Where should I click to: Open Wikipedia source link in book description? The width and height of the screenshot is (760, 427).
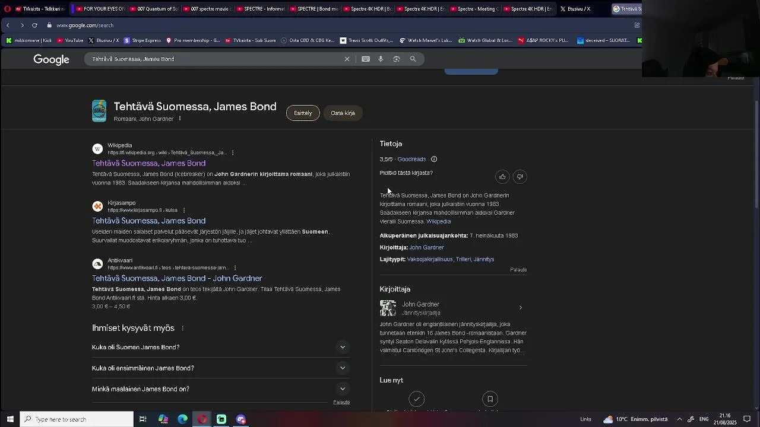click(439, 222)
